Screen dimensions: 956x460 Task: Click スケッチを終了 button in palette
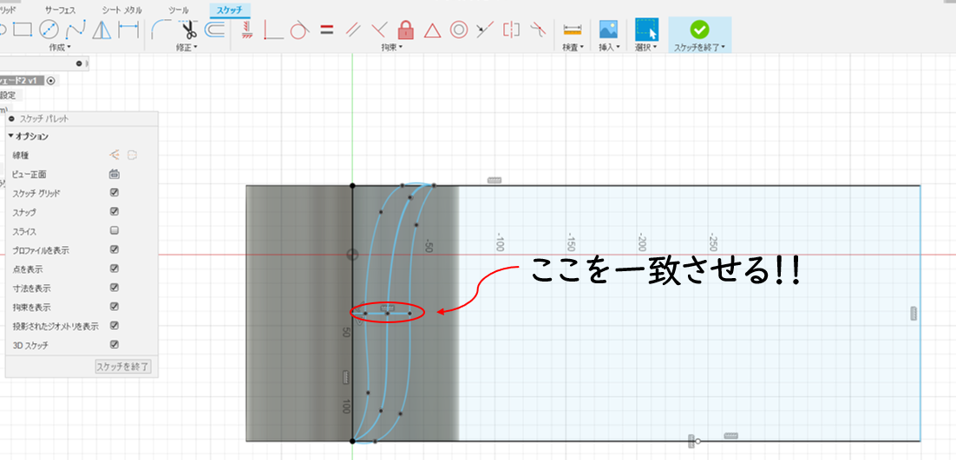click(x=123, y=367)
